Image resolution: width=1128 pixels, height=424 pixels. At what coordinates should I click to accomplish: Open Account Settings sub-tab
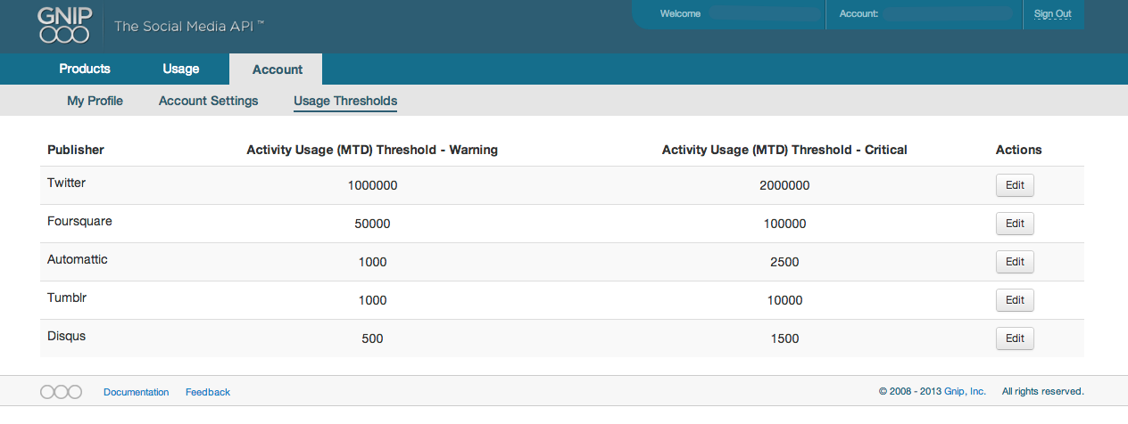pyautogui.click(x=208, y=101)
